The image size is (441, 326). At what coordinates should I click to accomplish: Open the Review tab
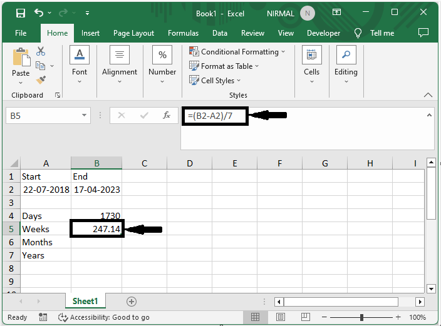[252, 33]
